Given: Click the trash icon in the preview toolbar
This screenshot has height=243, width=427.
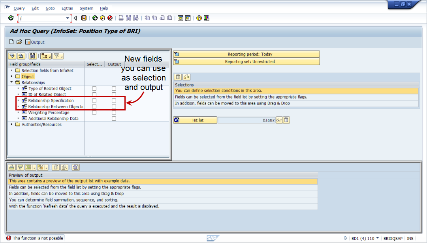Looking at the screenshot, I should click(x=56, y=167).
